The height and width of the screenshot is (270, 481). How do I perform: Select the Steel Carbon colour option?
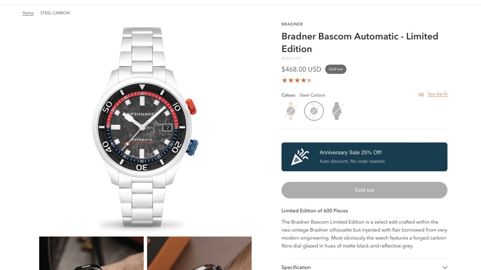click(x=314, y=111)
